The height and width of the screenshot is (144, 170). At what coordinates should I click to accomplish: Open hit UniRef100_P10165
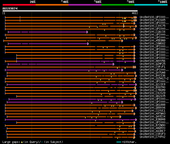click(x=152, y=20)
